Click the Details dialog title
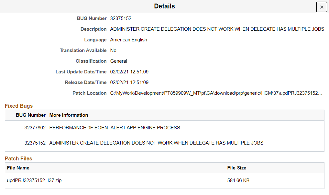 coord(164,6)
